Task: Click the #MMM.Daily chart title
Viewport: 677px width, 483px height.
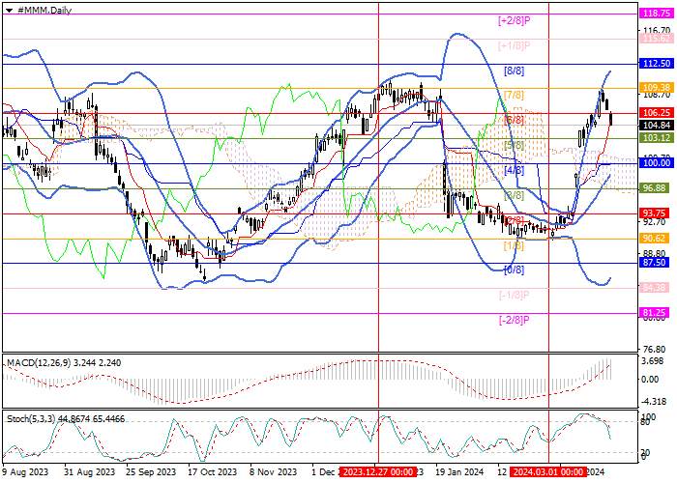Action: click(x=44, y=11)
